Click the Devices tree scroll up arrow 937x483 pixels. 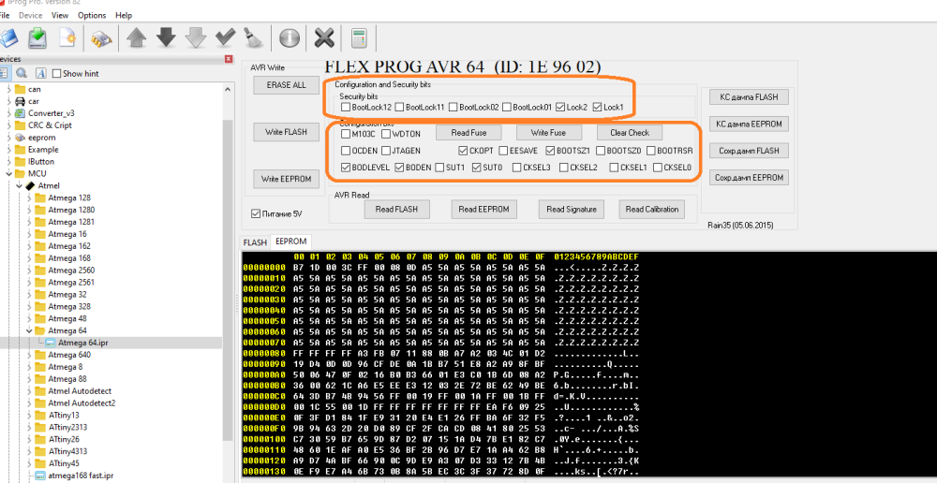pyautogui.click(x=228, y=89)
